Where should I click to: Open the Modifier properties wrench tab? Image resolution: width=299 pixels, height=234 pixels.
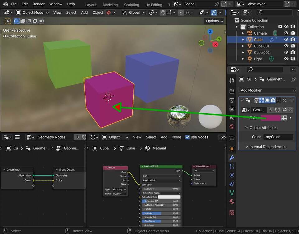tap(232, 158)
